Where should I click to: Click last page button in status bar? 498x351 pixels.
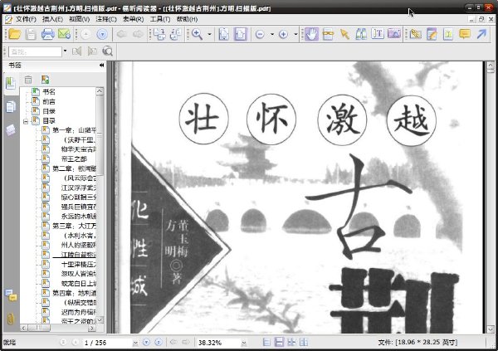(x=159, y=342)
